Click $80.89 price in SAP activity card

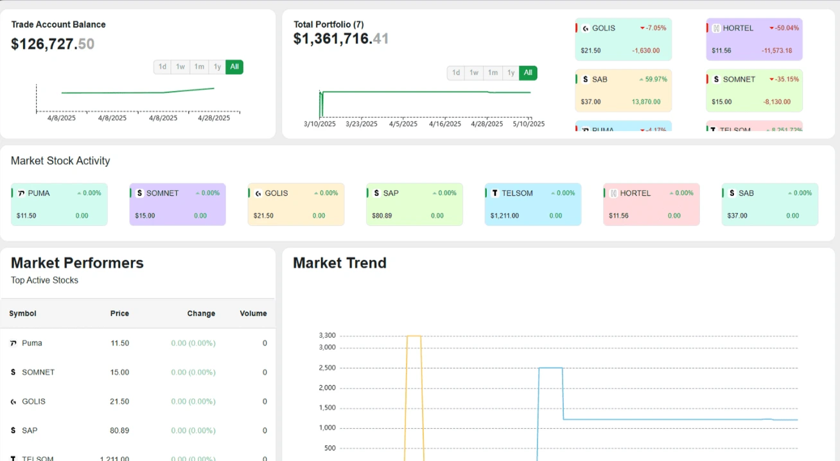pyautogui.click(x=381, y=216)
